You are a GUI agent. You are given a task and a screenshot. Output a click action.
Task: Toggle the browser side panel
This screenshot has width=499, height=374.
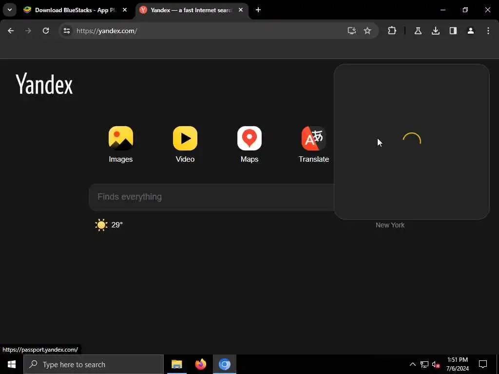click(453, 31)
